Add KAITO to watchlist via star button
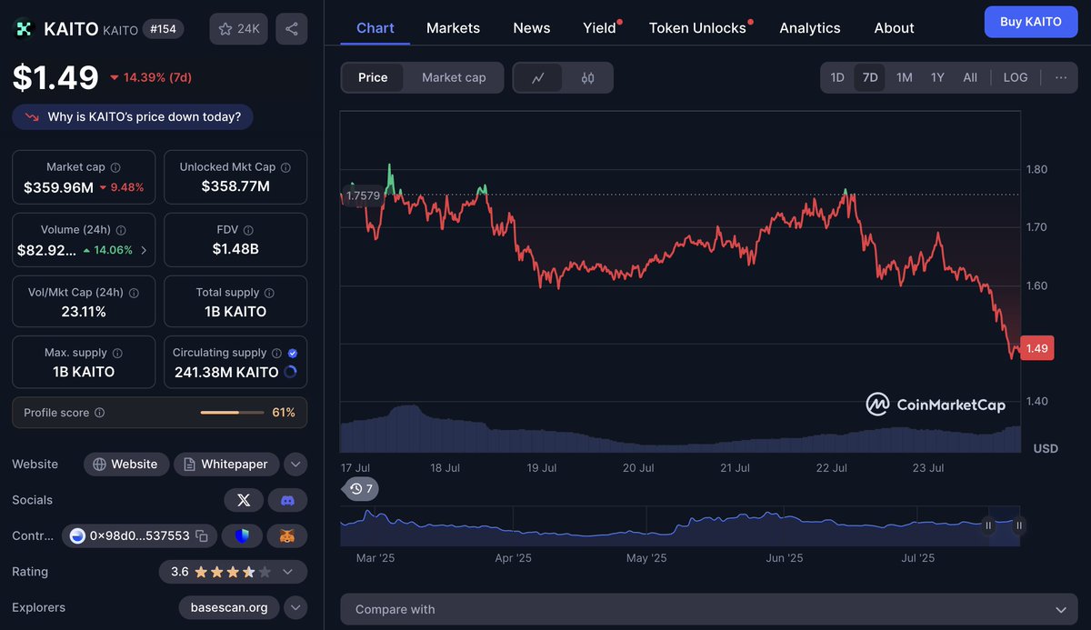 pyautogui.click(x=238, y=29)
